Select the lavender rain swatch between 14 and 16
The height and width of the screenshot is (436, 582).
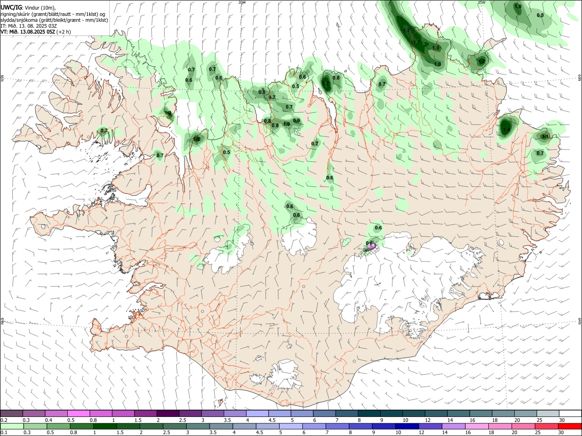(453, 426)
